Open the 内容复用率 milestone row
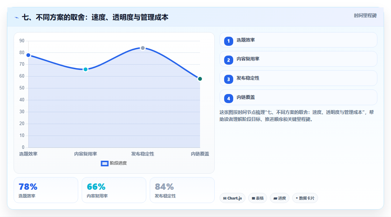The image size is (391, 217). click(x=298, y=59)
